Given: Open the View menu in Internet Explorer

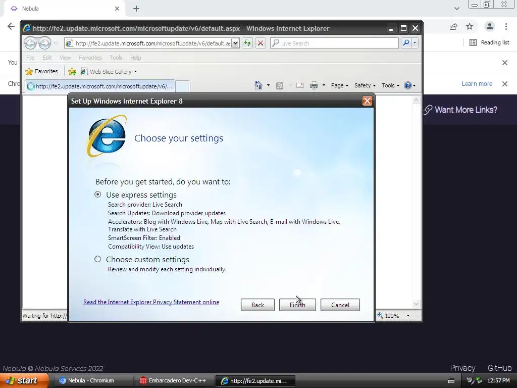Looking at the screenshot, I should click(x=65, y=58).
